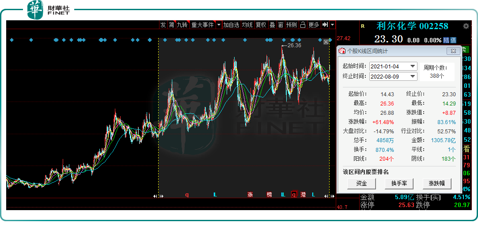Image resolution: width=478 pixels, height=230 pixels.
Task: Click the jump-to-end arrow icon
Action: click(325, 25)
